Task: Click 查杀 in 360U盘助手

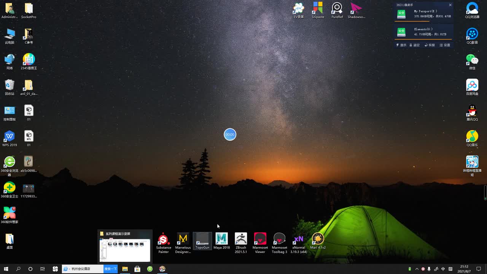Action: coord(401,45)
